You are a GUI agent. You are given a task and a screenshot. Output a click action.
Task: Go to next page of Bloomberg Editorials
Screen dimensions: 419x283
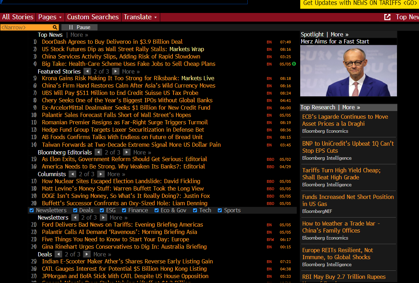coord(127,152)
